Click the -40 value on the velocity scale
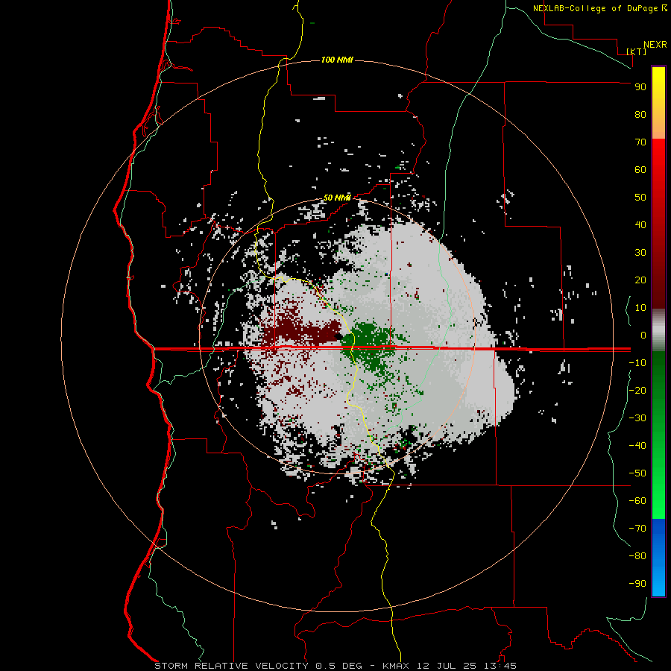671x671 pixels. 637,446
